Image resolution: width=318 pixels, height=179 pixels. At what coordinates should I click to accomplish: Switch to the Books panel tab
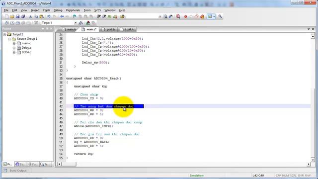[21, 164]
